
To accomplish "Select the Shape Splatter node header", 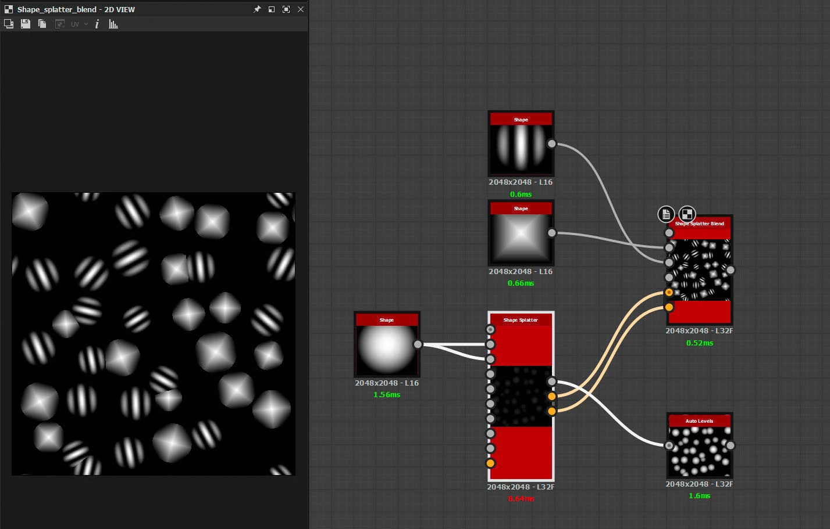I will pos(521,320).
